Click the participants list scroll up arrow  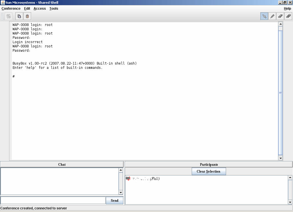(290, 177)
